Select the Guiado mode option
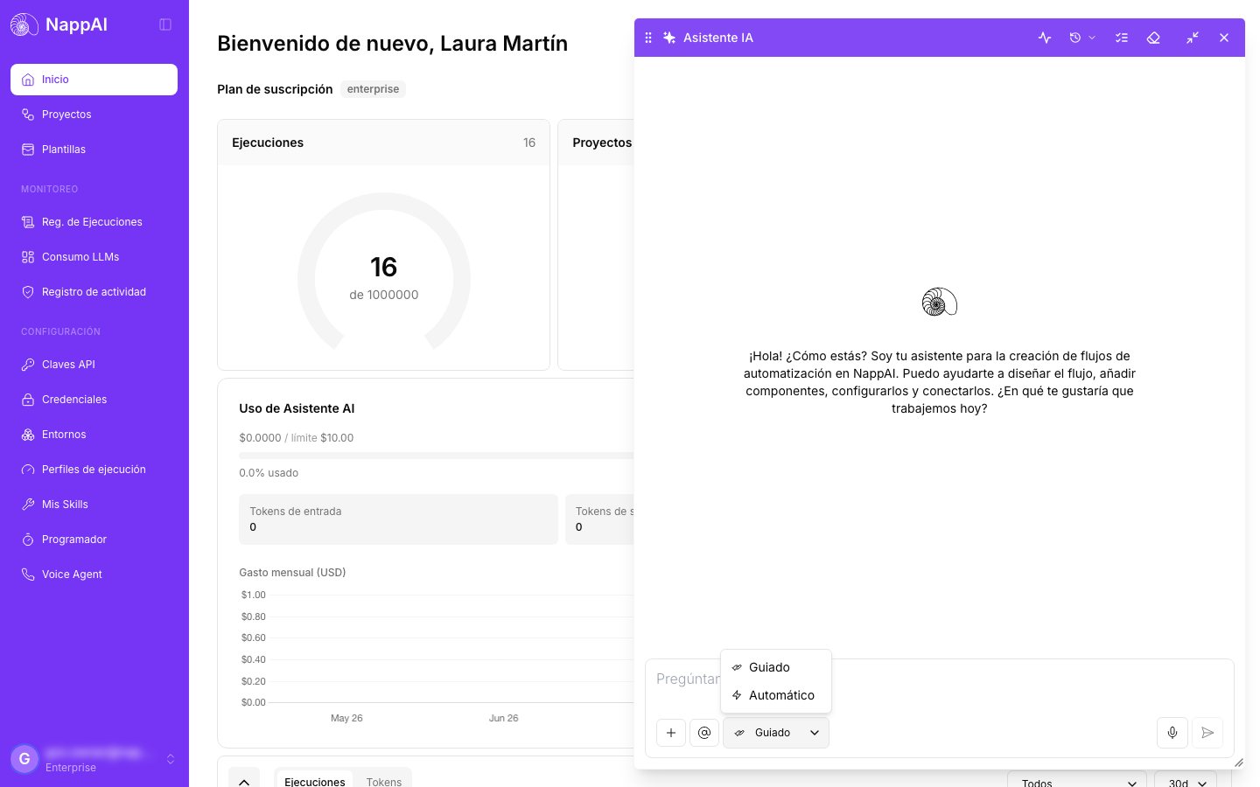 pos(776,667)
